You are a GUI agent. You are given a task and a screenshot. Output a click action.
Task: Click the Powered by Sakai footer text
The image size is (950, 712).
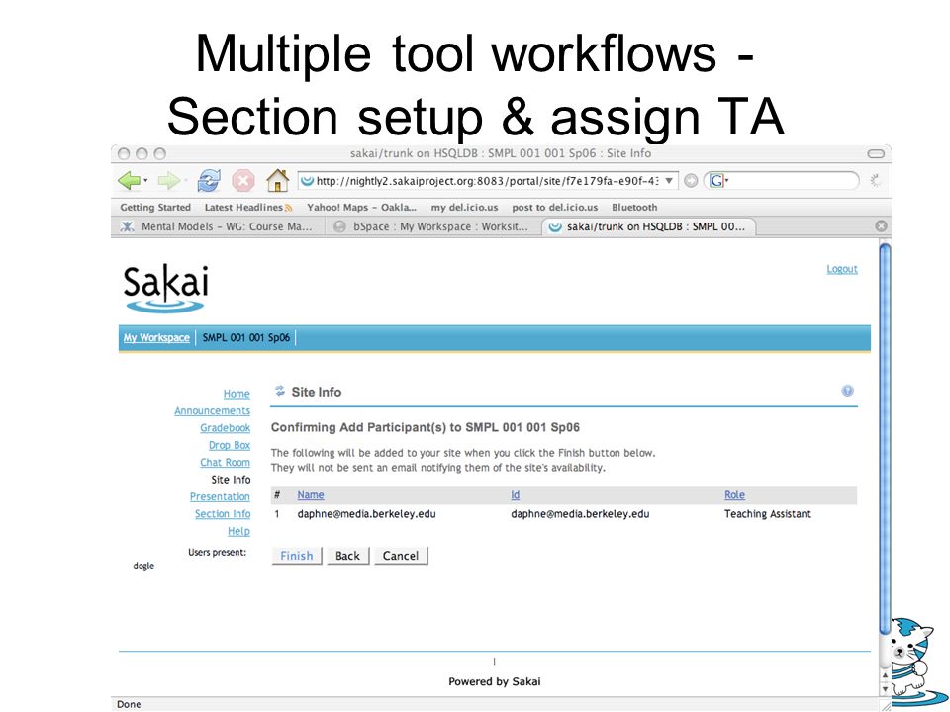click(495, 681)
